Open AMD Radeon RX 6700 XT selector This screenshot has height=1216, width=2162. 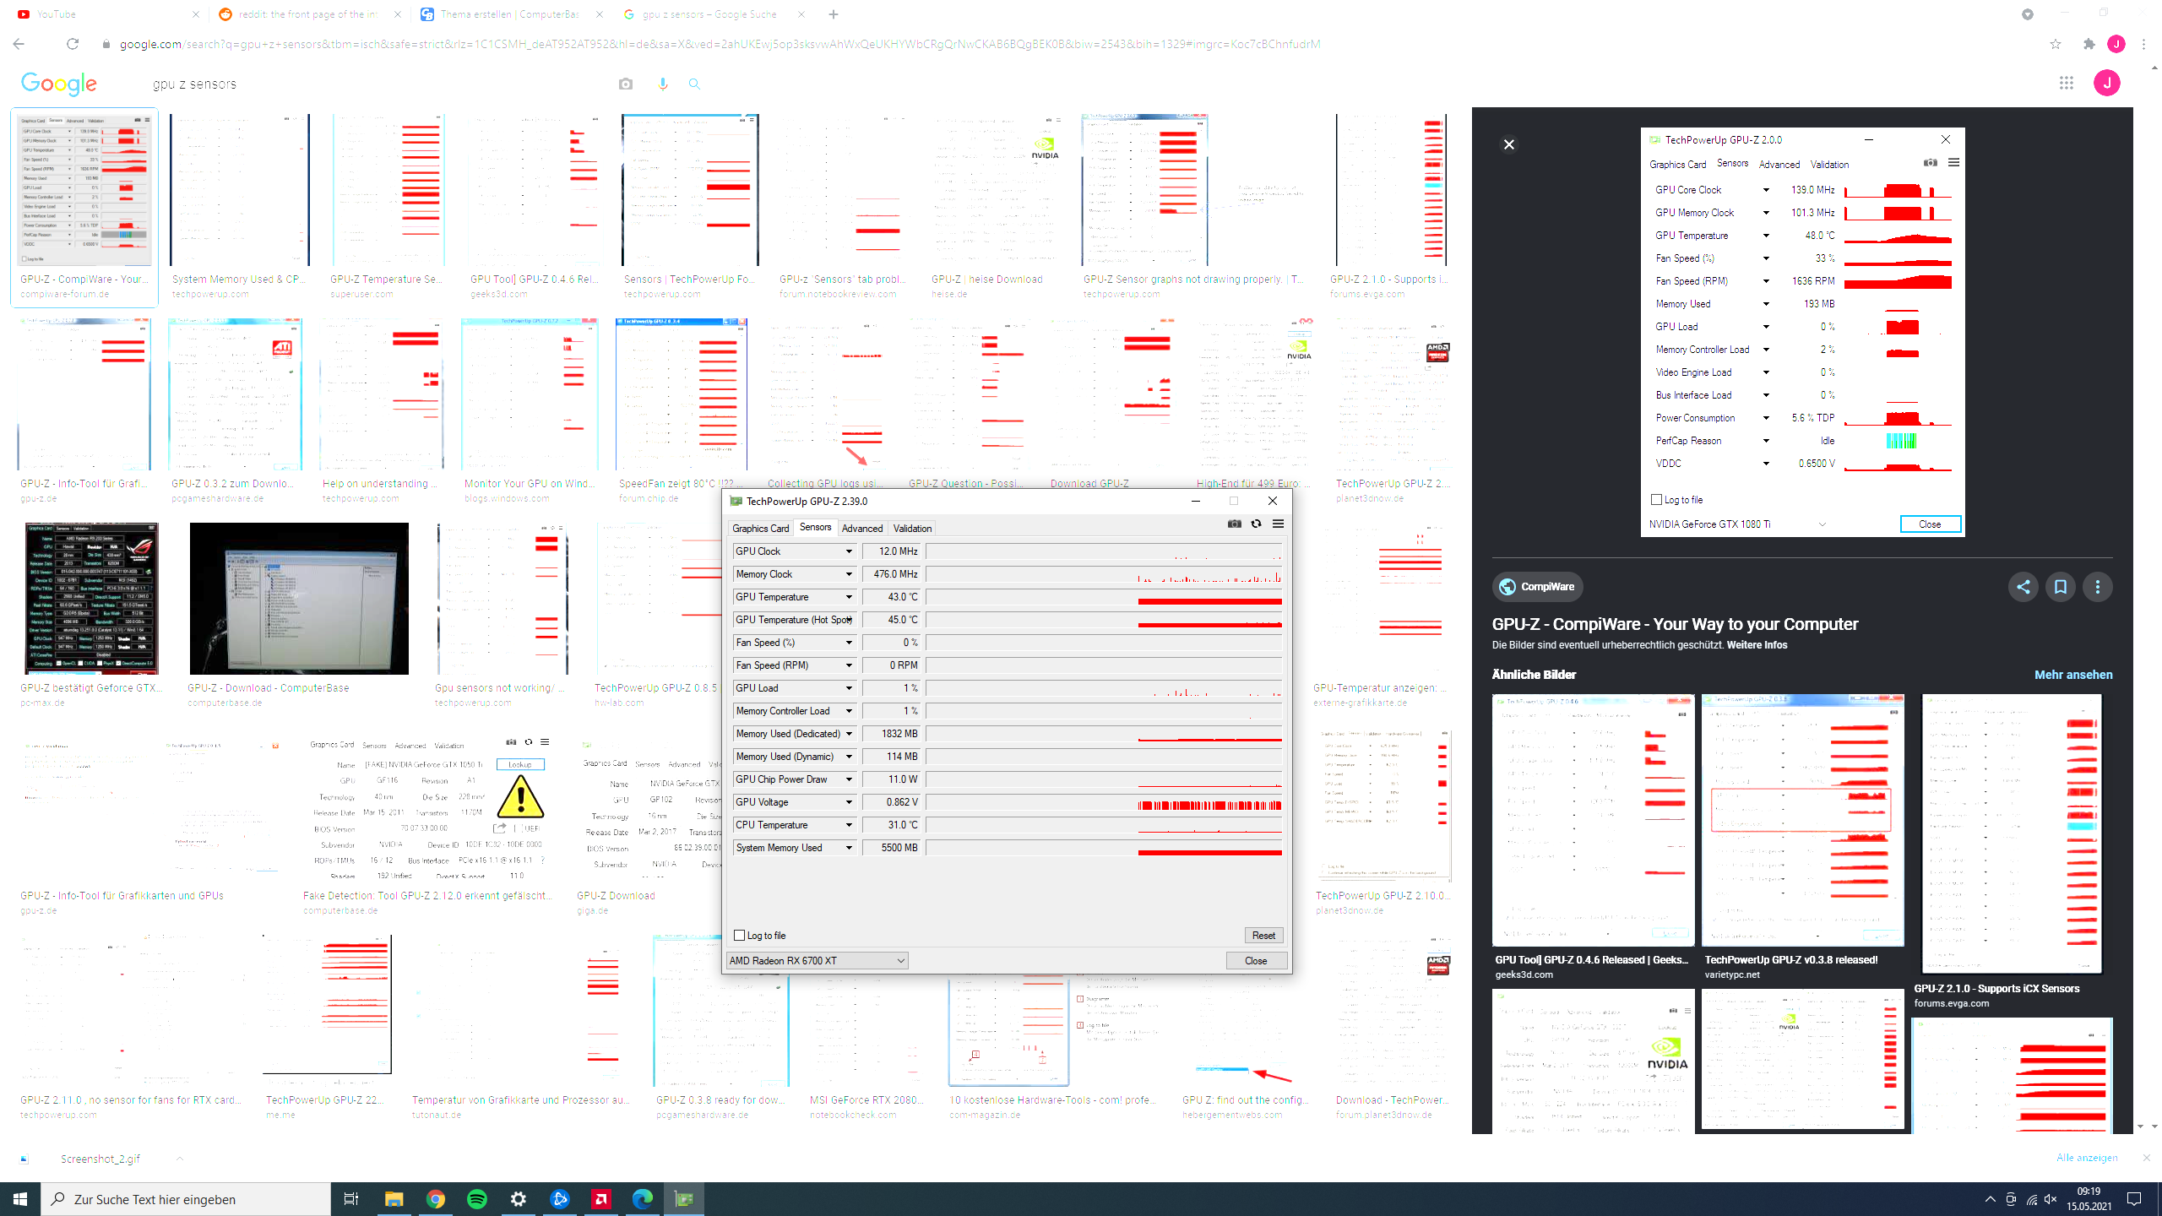click(816, 960)
